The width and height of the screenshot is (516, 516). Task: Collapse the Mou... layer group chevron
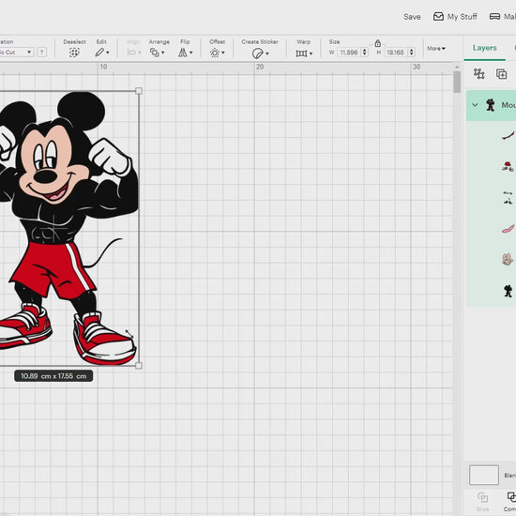[475, 105]
